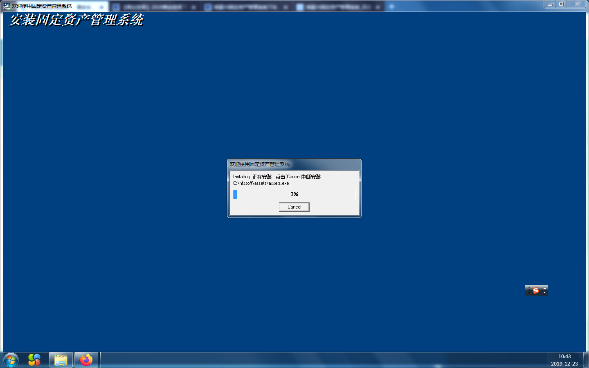The width and height of the screenshot is (589, 368).
Task: Open Windows Explorer from the taskbar
Action: coord(61,360)
